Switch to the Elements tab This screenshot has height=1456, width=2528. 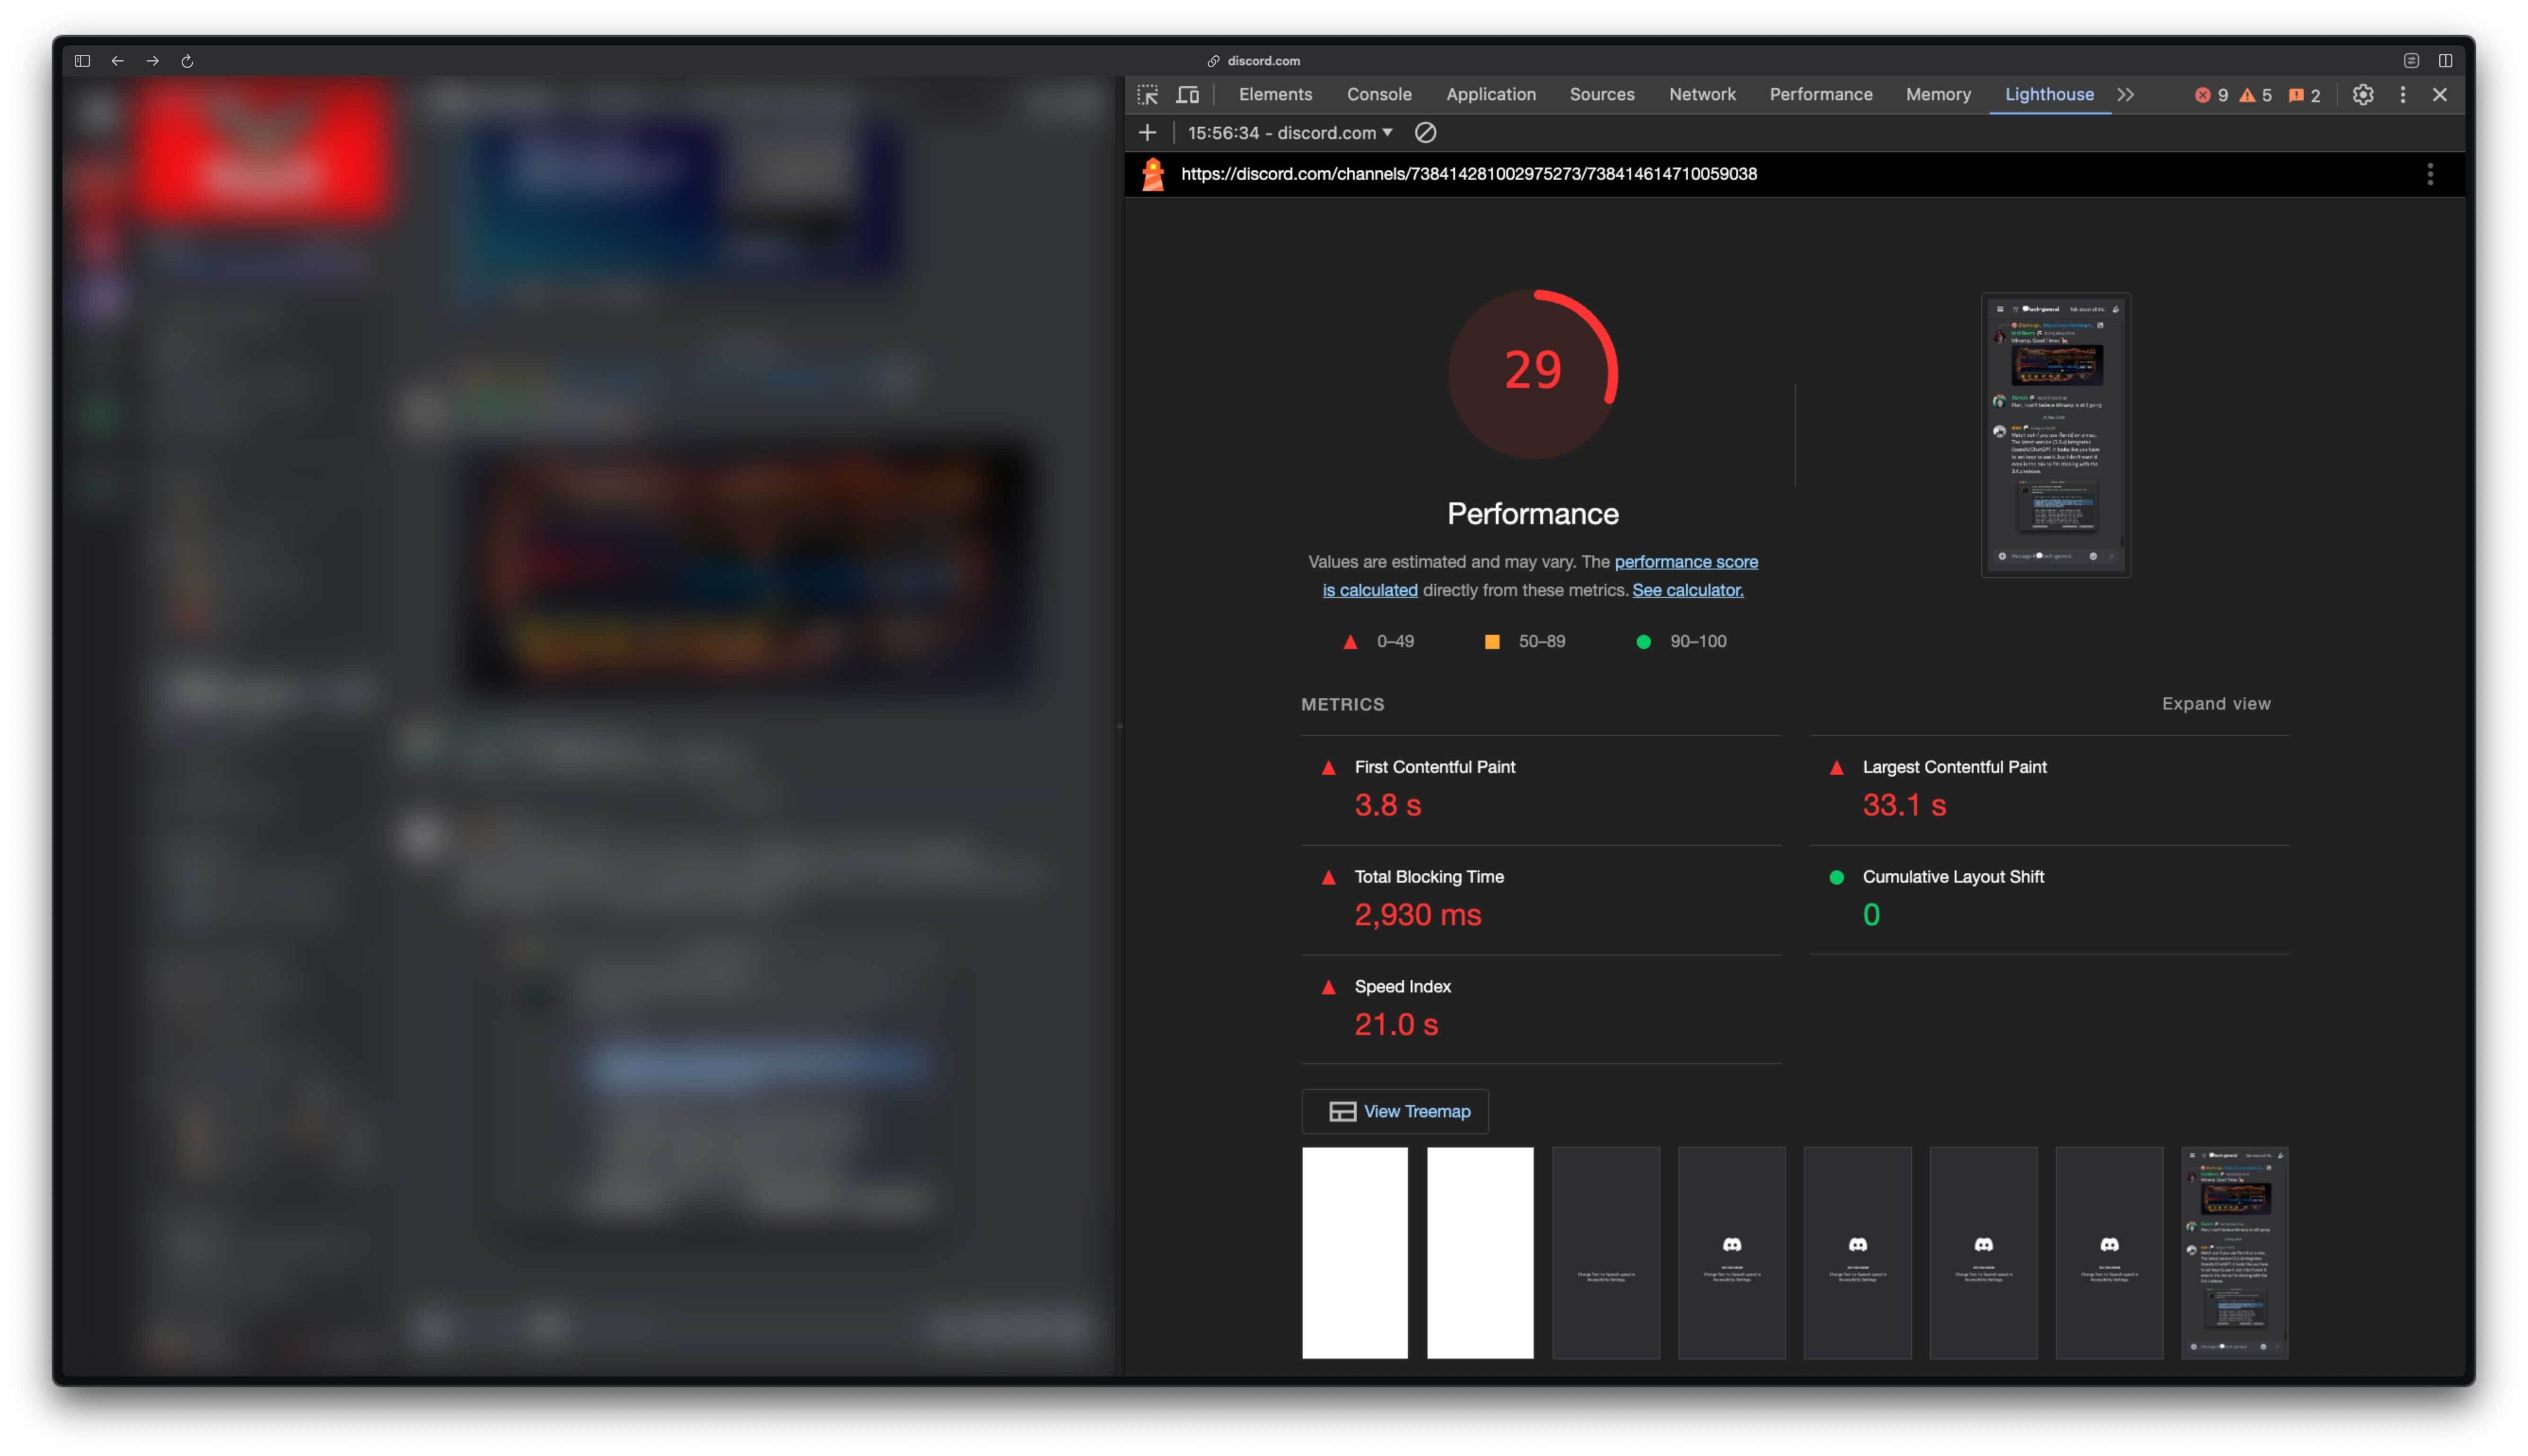click(x=1275, y=95)
